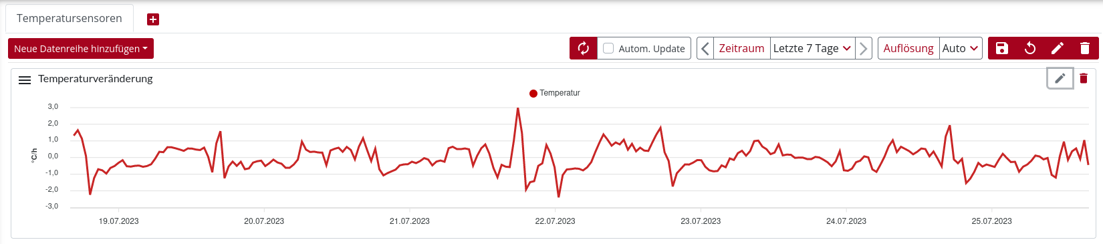The width and height of the screenshot is (1103, 244).
Task: Delete the Temperaturveränderung chart panel
Action: pos(1084,78)
